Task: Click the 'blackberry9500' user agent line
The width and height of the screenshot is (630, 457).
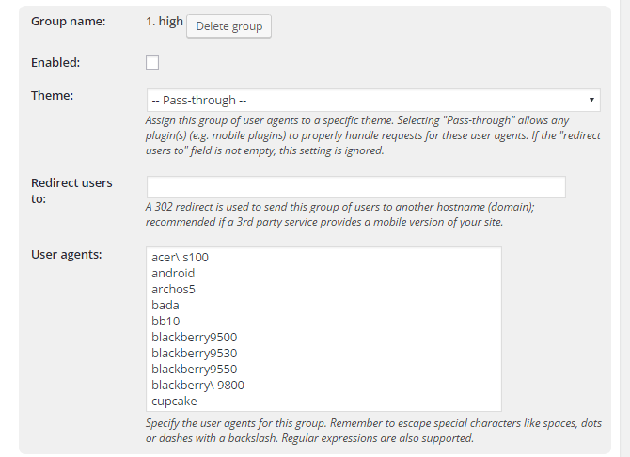Action: (x=194, y=338)
